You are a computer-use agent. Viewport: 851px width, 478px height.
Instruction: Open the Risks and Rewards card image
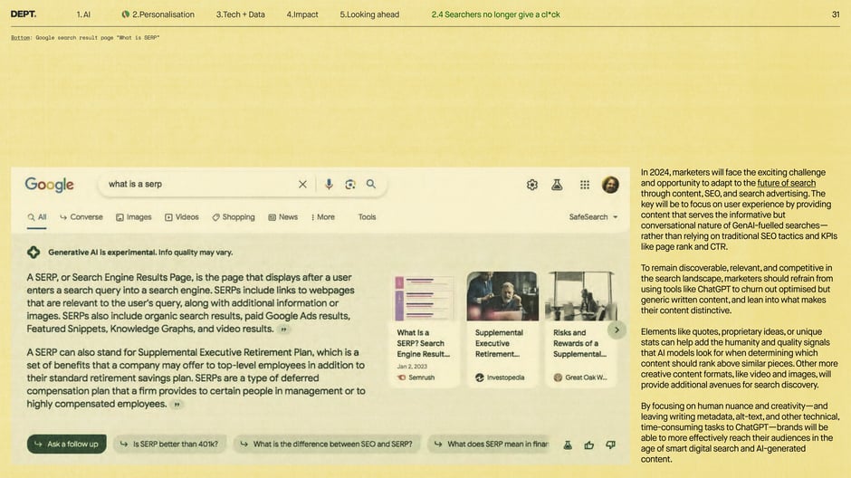580,296
